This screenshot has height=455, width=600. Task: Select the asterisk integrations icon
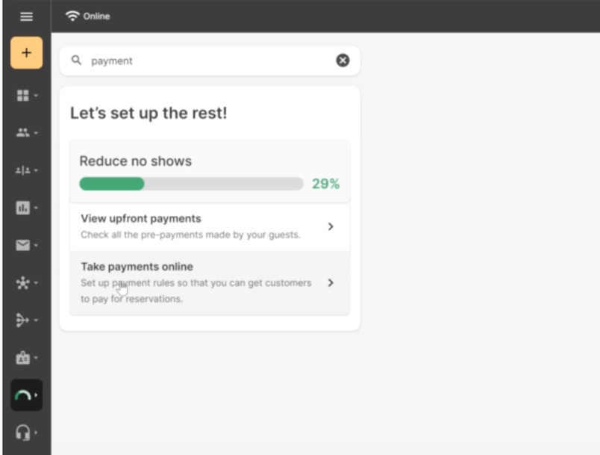(x=24, y=282)
